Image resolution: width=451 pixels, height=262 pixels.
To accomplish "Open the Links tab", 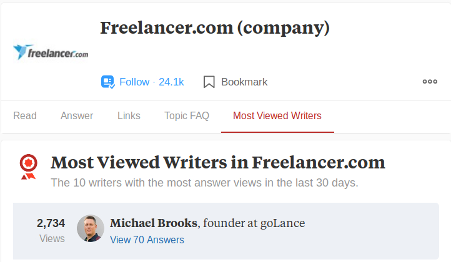I will pyautogui.click(x=129, y=115).
